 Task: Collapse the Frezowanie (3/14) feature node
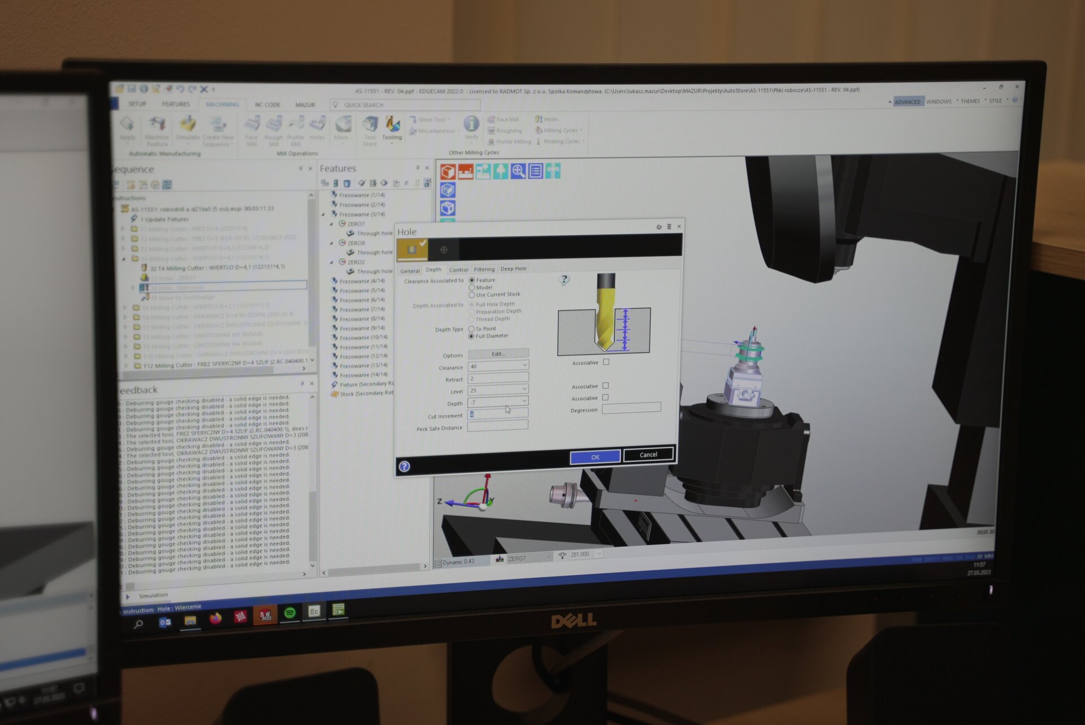pyautogui.click(x=324, y=214)
